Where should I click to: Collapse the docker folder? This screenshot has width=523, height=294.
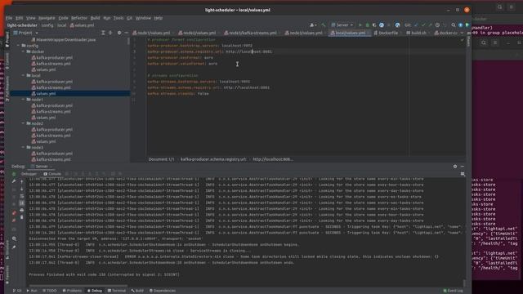(x=23, y=51)
